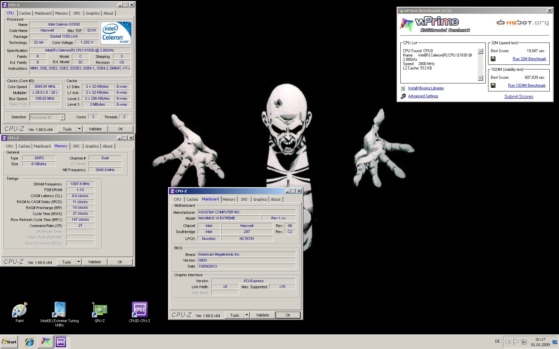Expand the Processor #1 selection dropdown

click(62, 117)
